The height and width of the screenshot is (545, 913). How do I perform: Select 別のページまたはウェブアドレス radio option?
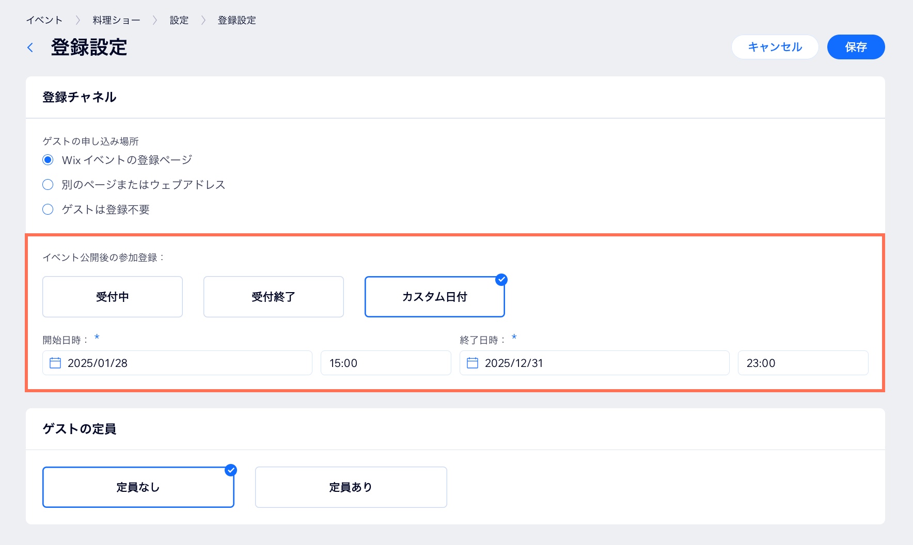click(48, 185)
